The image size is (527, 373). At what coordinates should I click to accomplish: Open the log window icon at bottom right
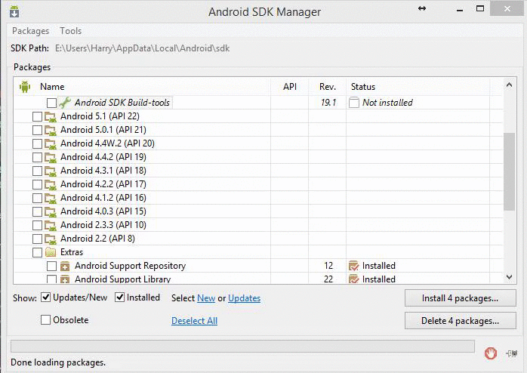512,353
